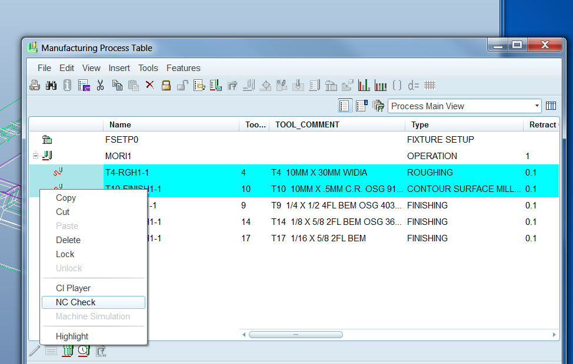The height and width of the screenshot is (364, 573).
Task: Click the Too... column header
Action: point(254,124)
